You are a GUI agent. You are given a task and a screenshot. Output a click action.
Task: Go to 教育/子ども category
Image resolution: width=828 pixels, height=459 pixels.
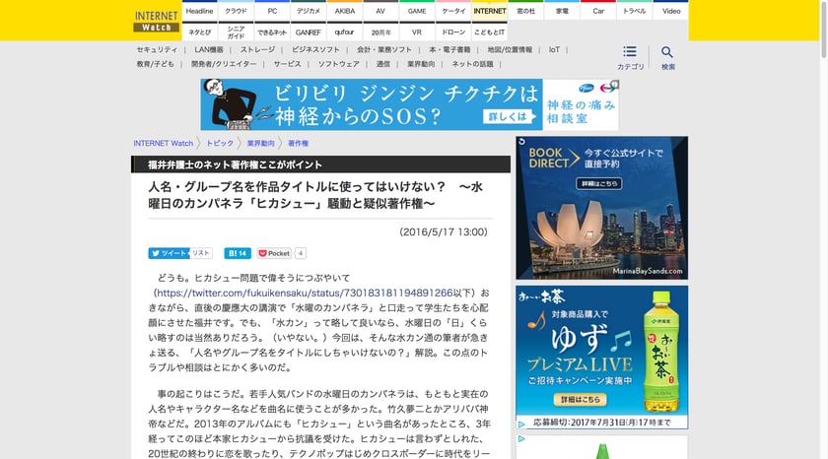pos(156,64)
